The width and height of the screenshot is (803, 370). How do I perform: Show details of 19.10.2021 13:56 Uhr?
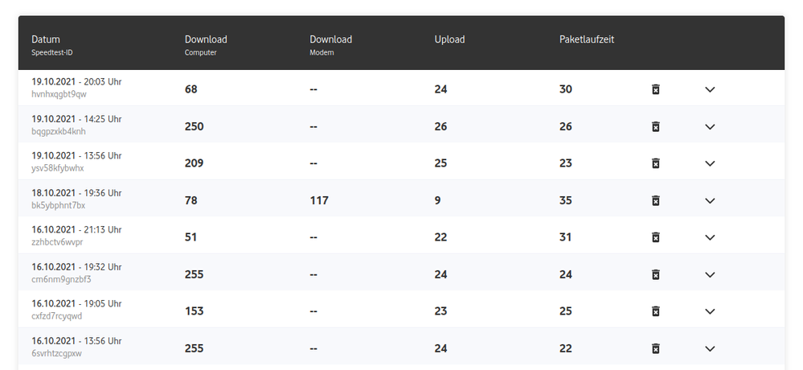pyautogui.click(x=710, y=163)
